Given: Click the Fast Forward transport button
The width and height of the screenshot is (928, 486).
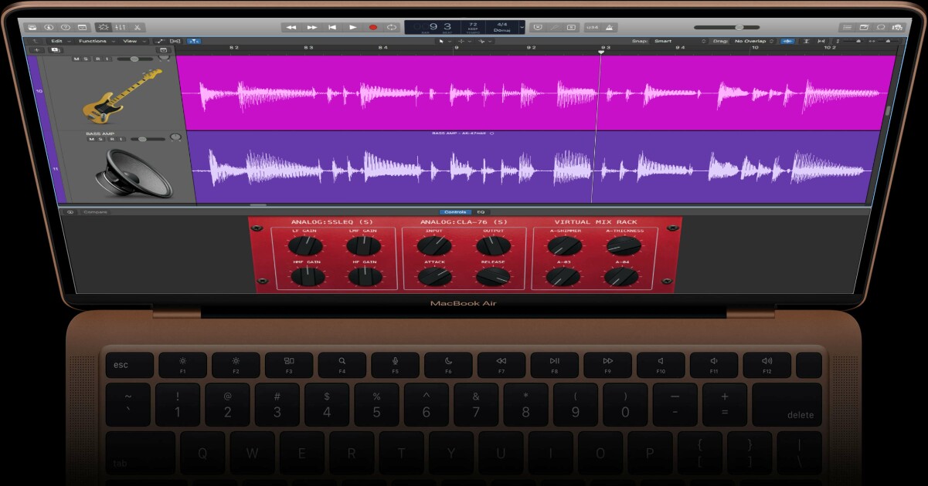Looking at the screenshot, I should 312,27.
